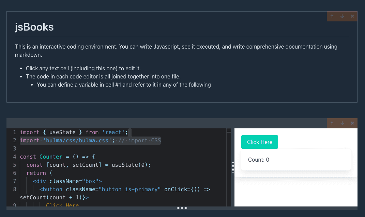Screen dimensions: 365x217
Task: Click line number 3 in the editor gutter
Action: tap(14, 149)
